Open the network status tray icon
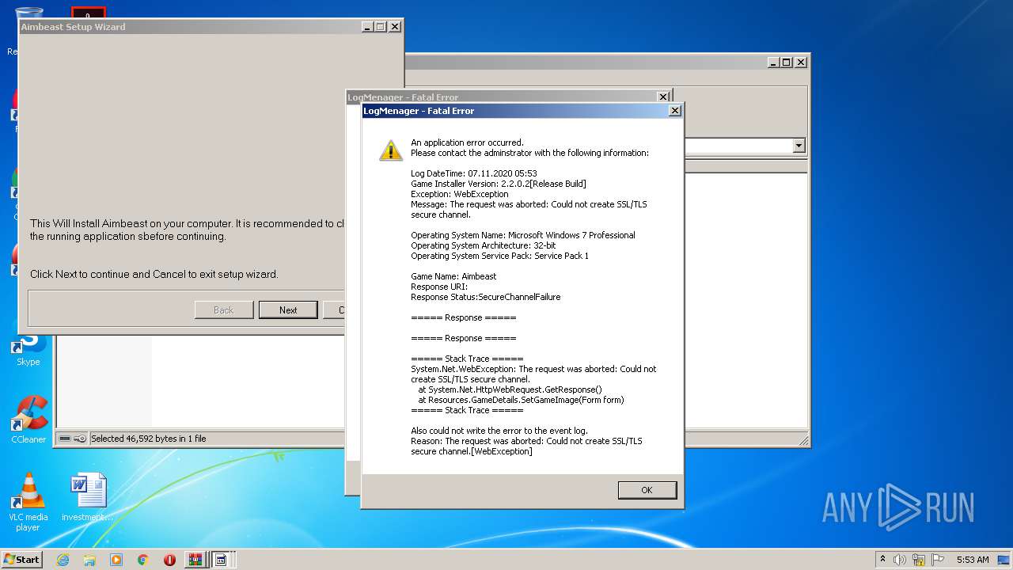Image resolution: width=1013 pixels, height=570 pixels. pyautogui.click(x=919, y=560)
